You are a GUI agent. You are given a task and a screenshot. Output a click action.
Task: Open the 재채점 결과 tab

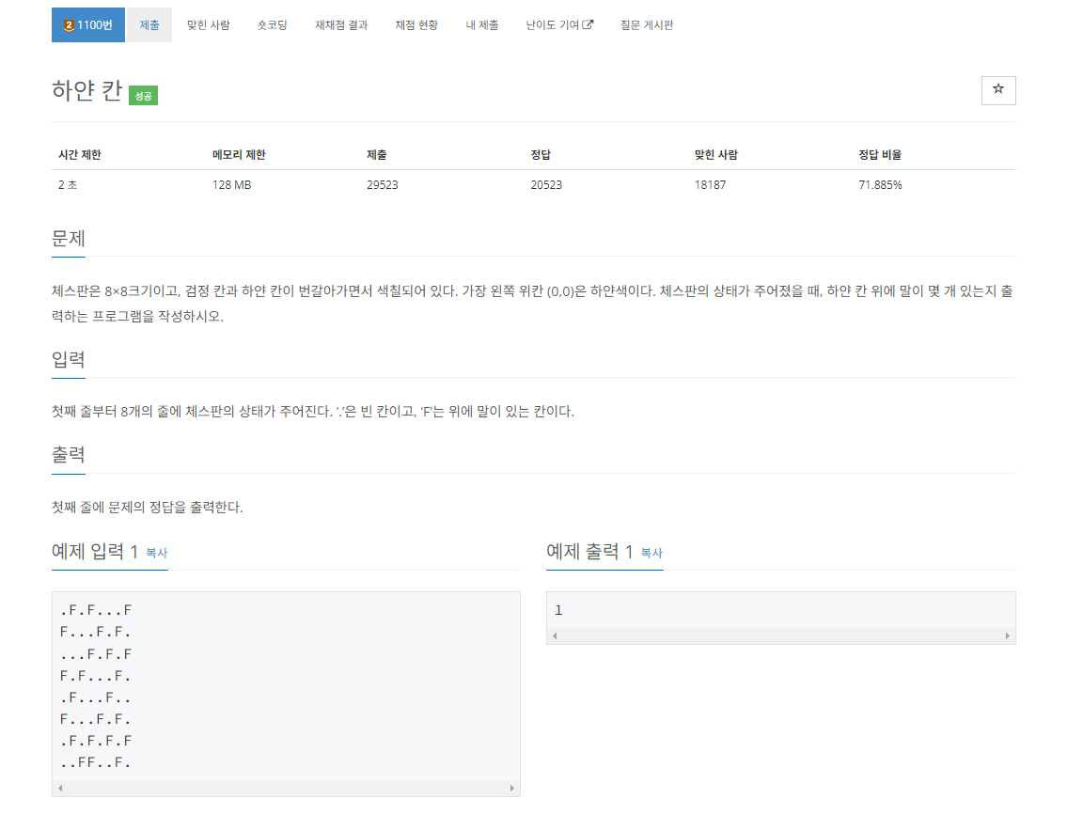coord(341,24)
